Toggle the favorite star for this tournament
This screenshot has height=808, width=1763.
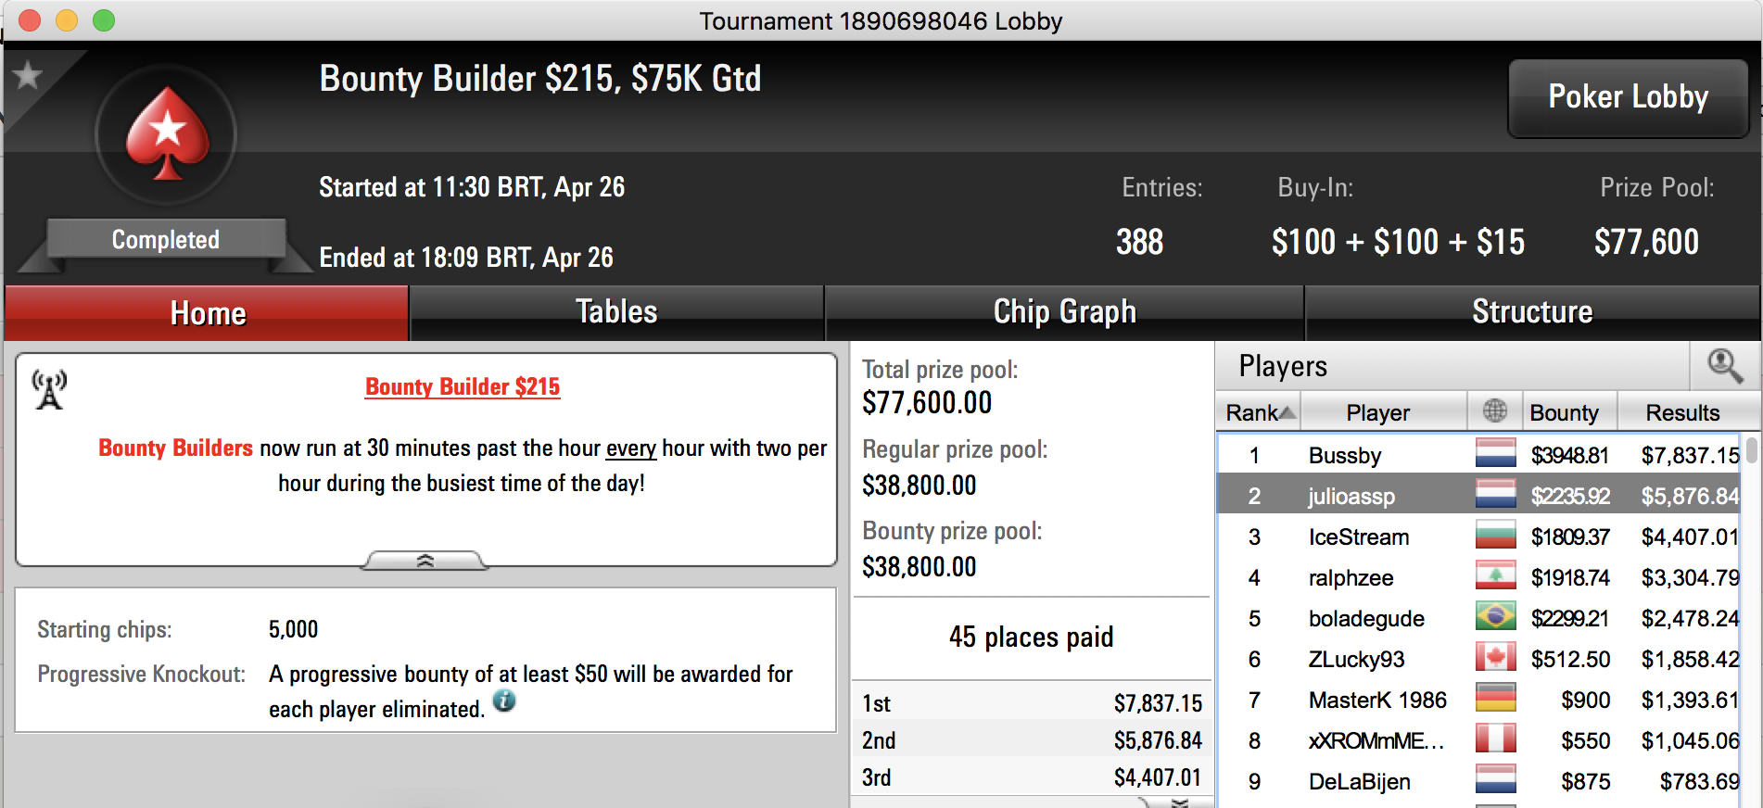pos(28,75)
